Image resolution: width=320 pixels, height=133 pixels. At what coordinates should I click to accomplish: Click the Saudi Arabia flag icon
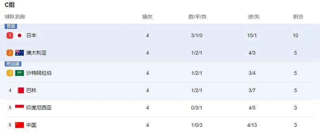pyautogui.click(x=20, y=73)
